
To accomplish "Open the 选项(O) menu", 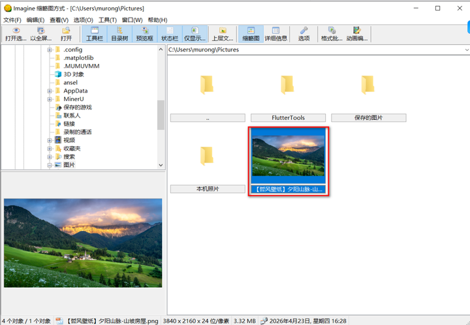I will (x=84, y=20).
